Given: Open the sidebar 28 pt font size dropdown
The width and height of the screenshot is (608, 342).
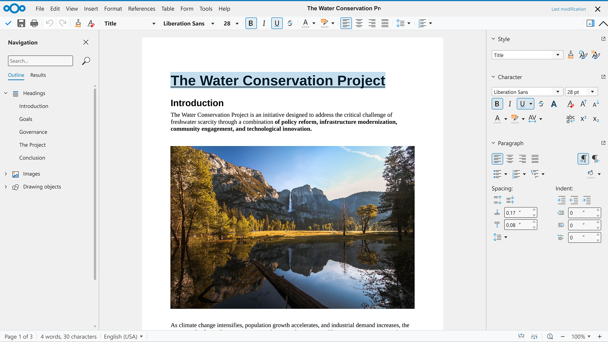Looking at the screenshot, I should (x=581, y=92).
